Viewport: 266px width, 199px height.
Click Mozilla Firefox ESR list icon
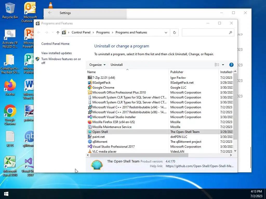[90, 122]
